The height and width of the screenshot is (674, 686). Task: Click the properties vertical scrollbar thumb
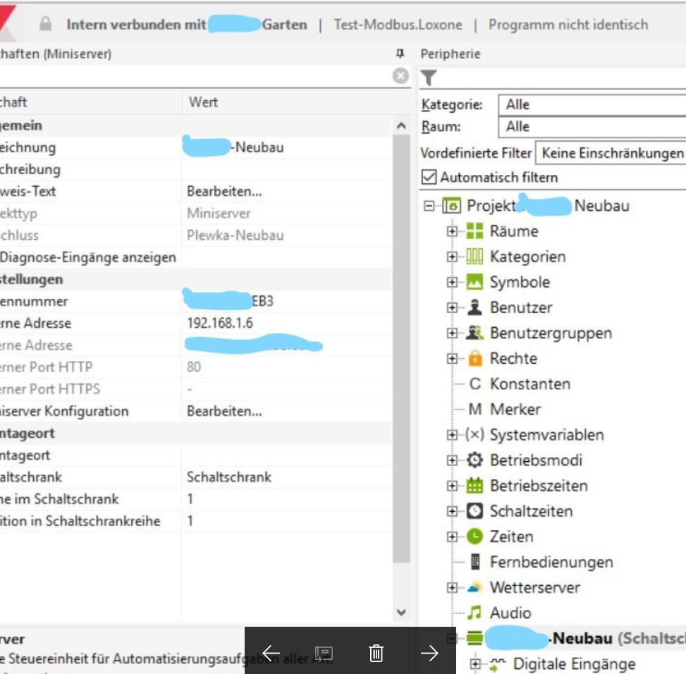click(x=400, y=348)
